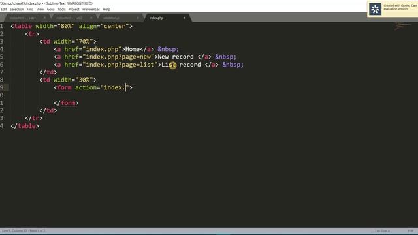Click align="center" attribute on line 1

click(104, 26)
